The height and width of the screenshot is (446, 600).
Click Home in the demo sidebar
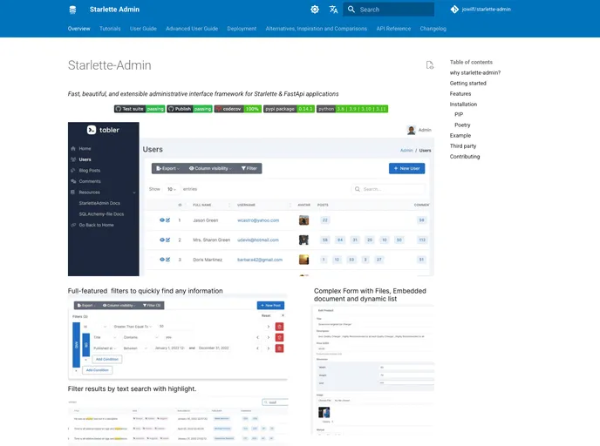pos(85,149)
